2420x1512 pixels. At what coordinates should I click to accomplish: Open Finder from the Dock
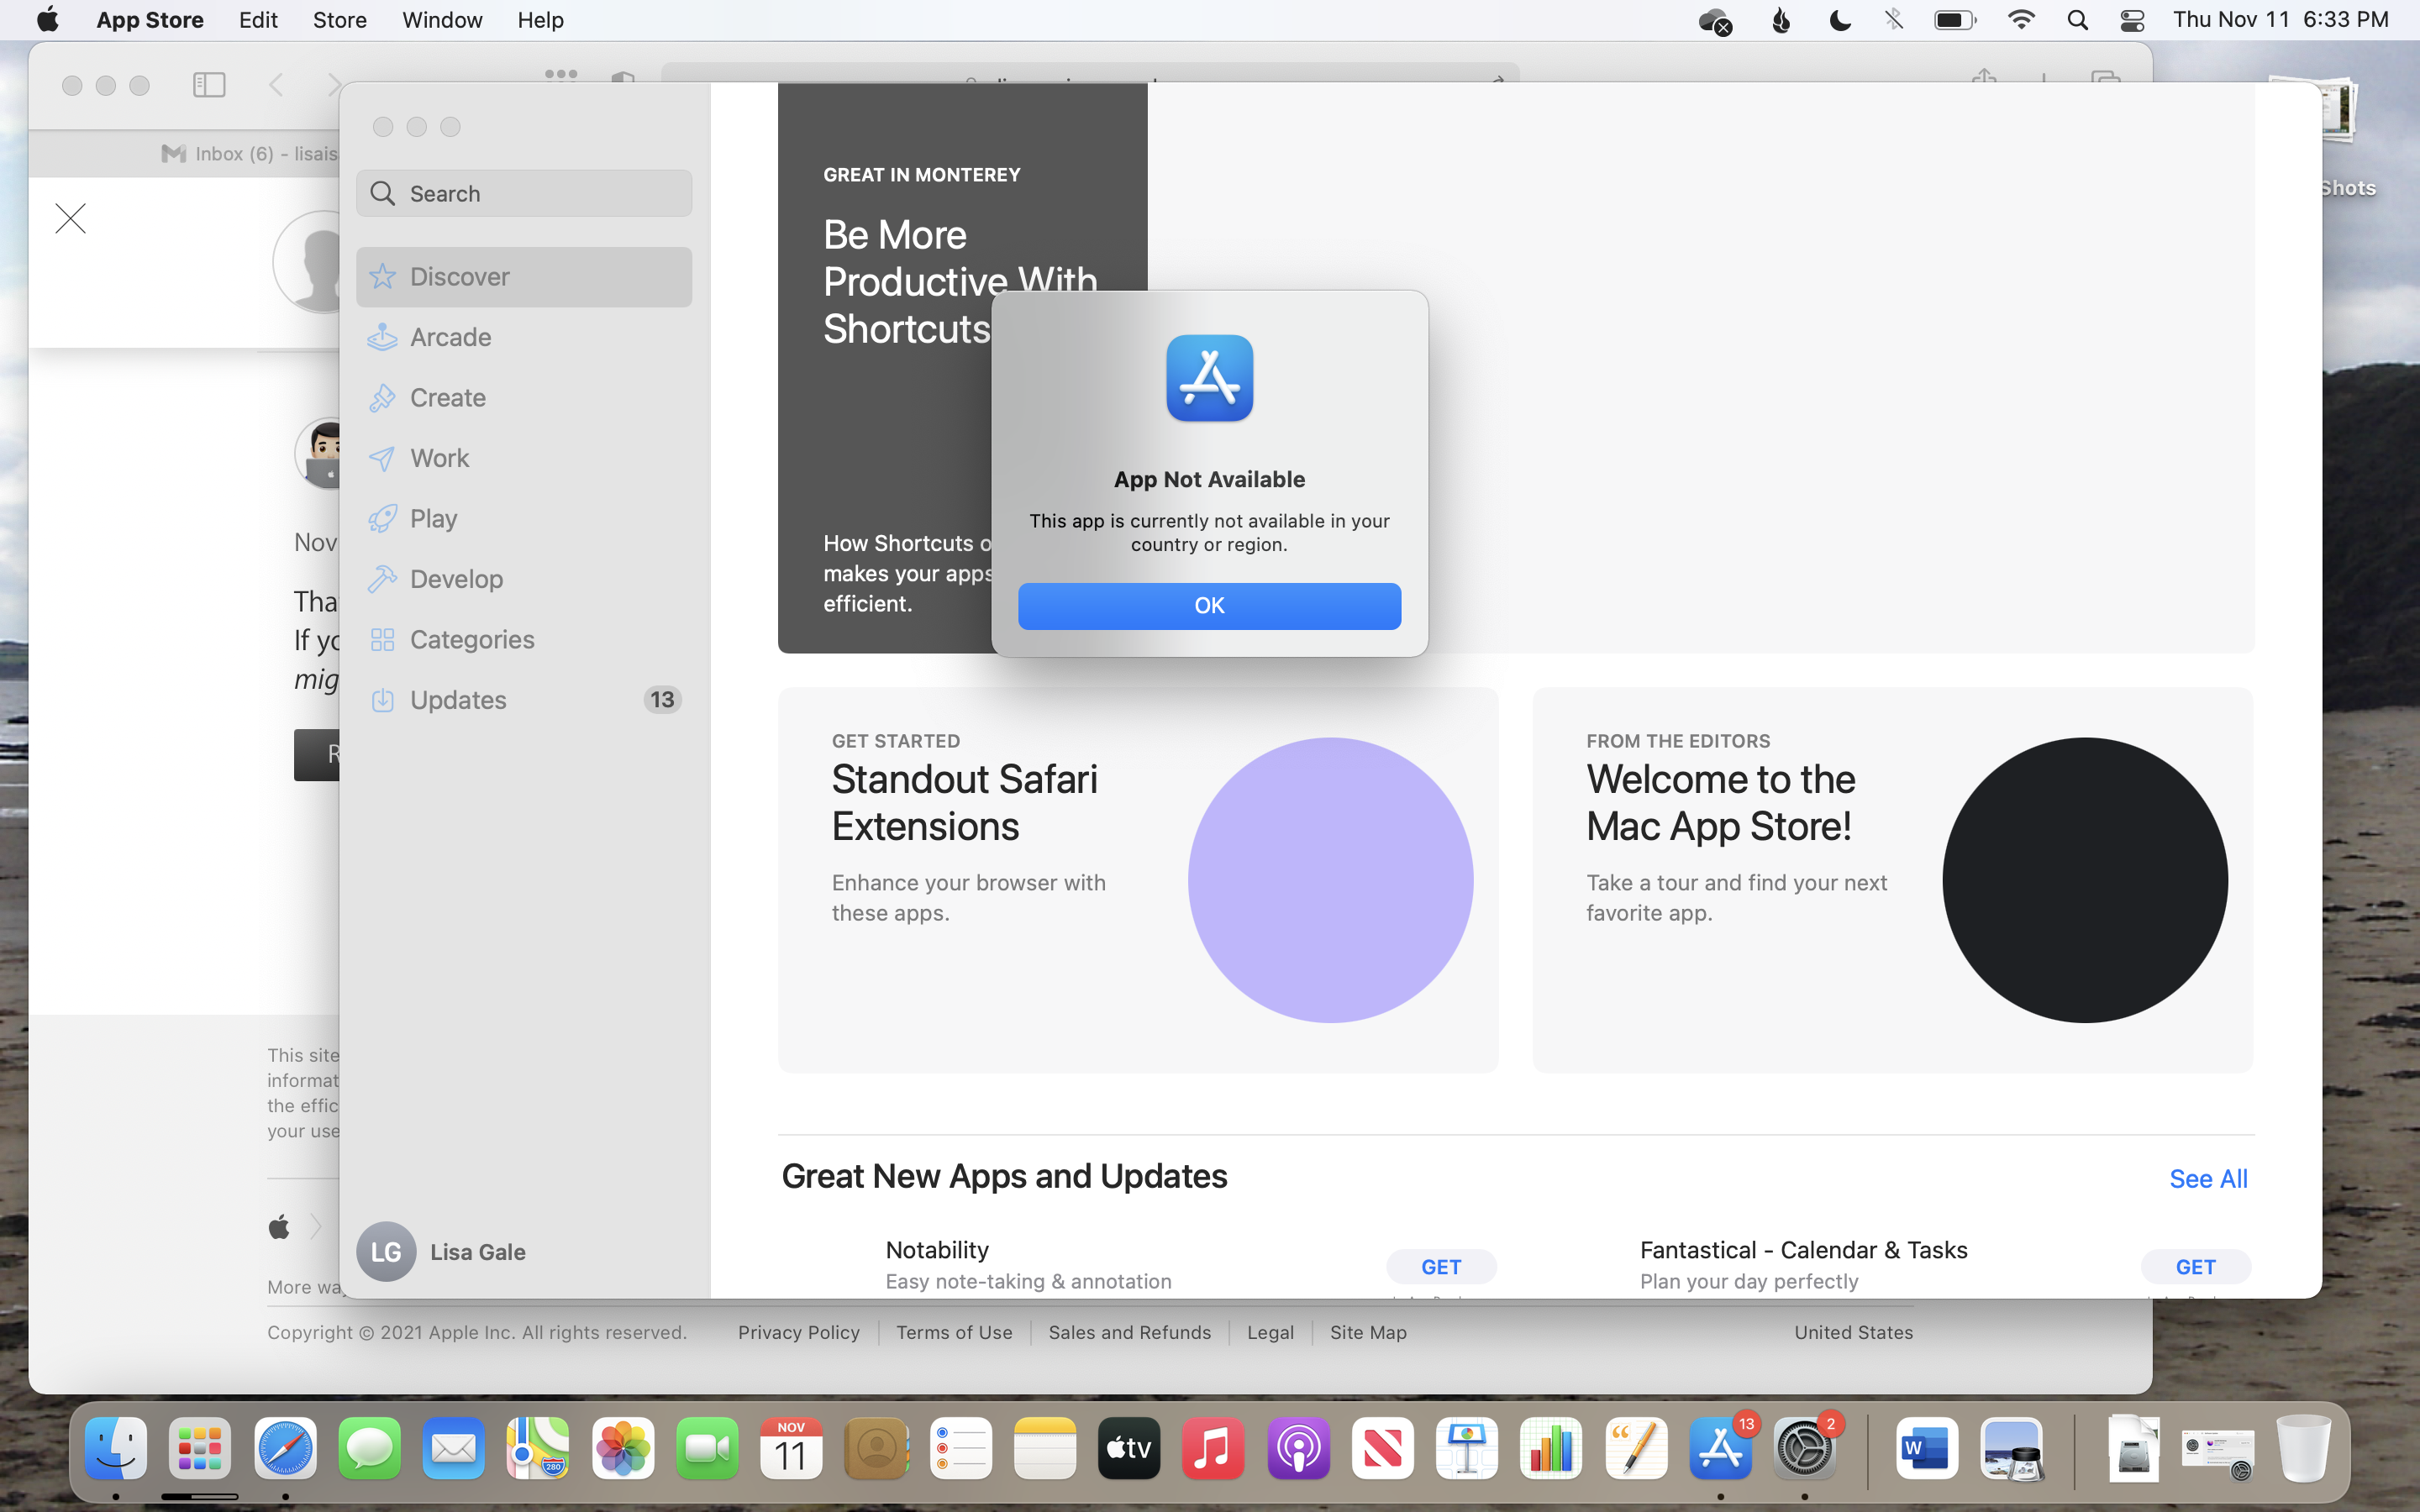click(116, 1448)
